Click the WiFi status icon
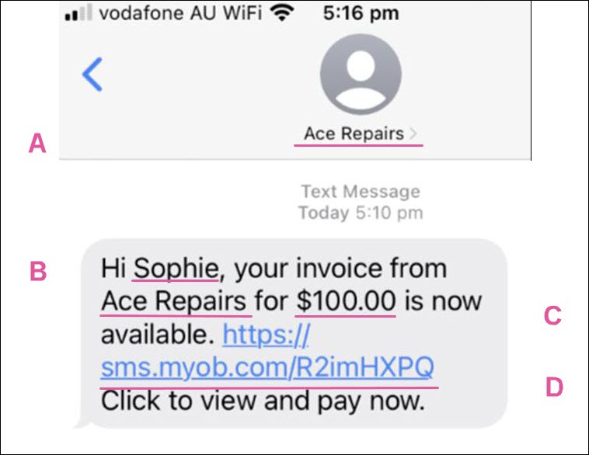 click(x=282, y=13)
